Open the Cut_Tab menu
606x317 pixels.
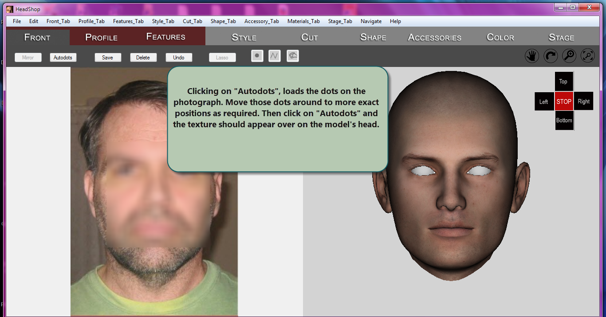click(193, 21)
